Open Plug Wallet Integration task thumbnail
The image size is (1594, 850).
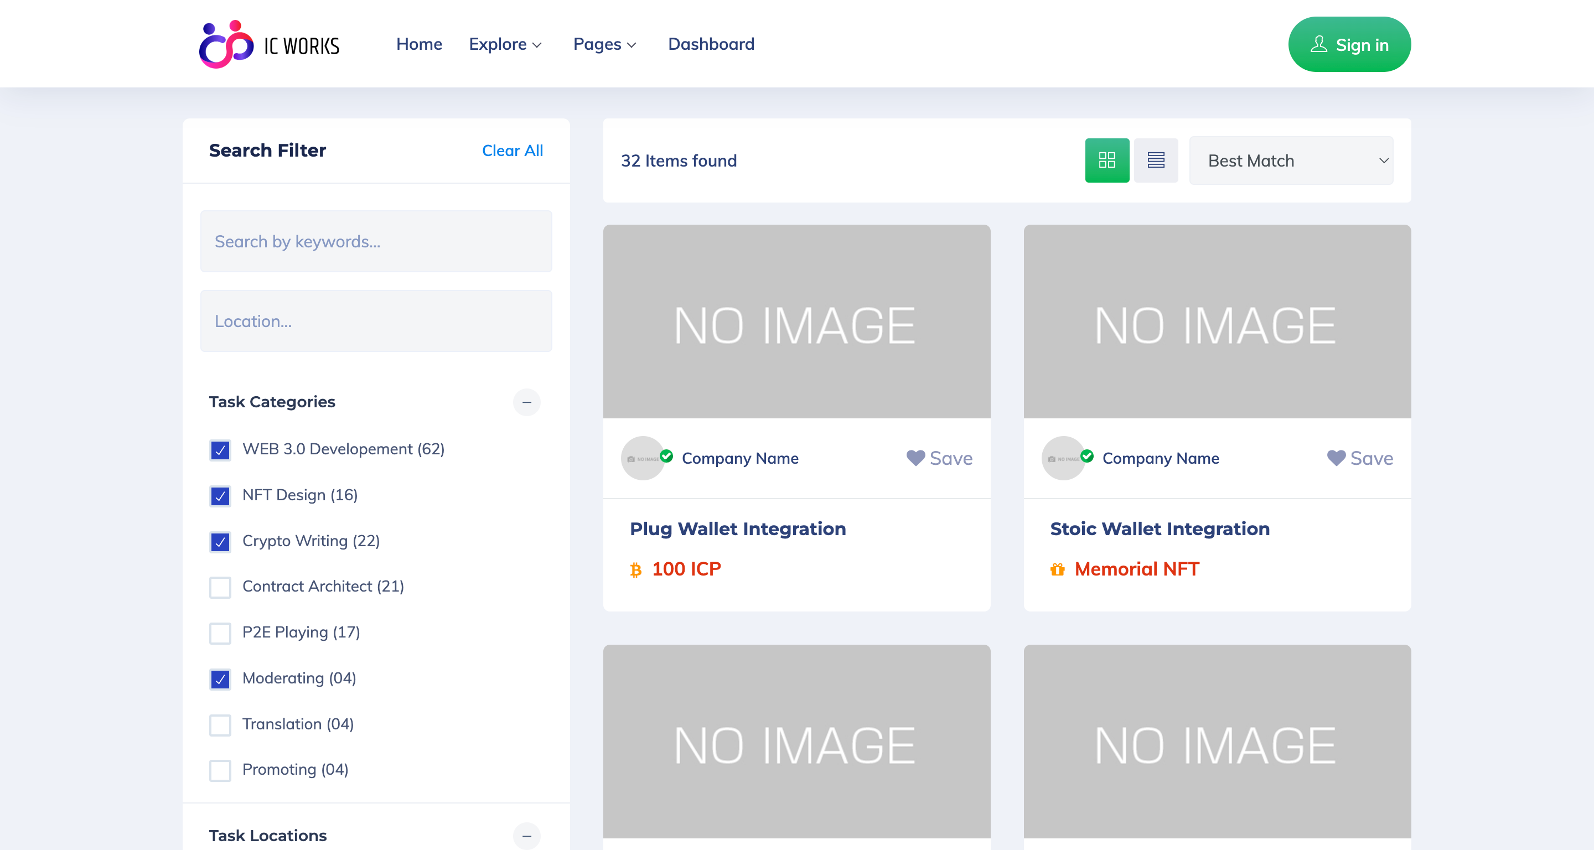coord(796,322)
